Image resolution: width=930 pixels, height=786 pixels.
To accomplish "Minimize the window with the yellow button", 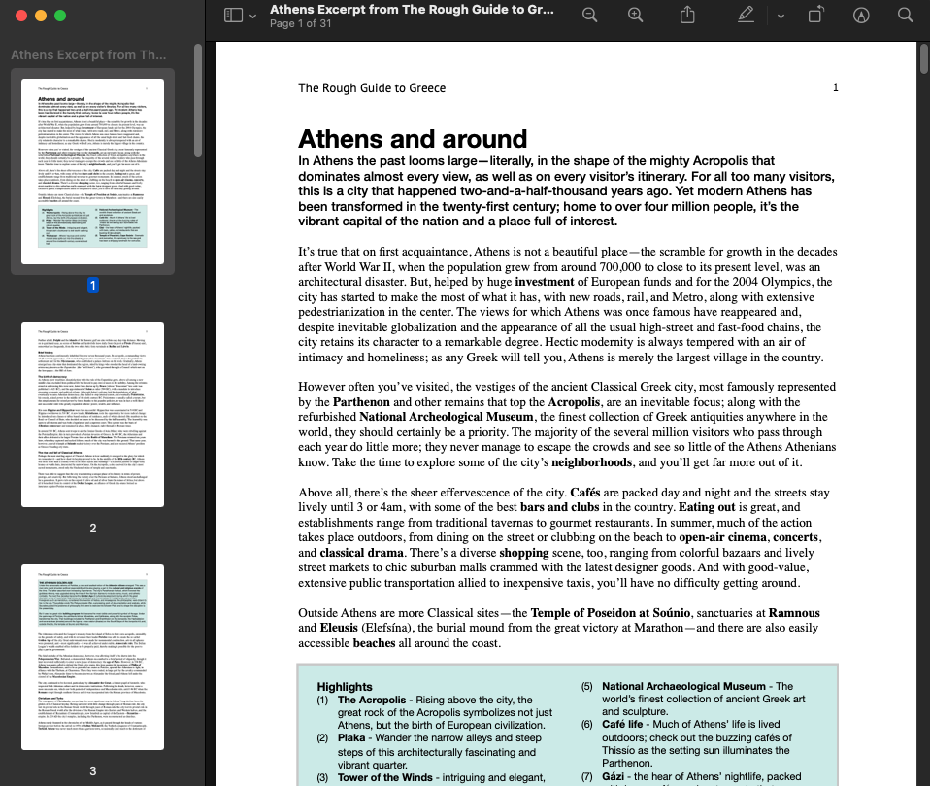I will pos(41,16).
